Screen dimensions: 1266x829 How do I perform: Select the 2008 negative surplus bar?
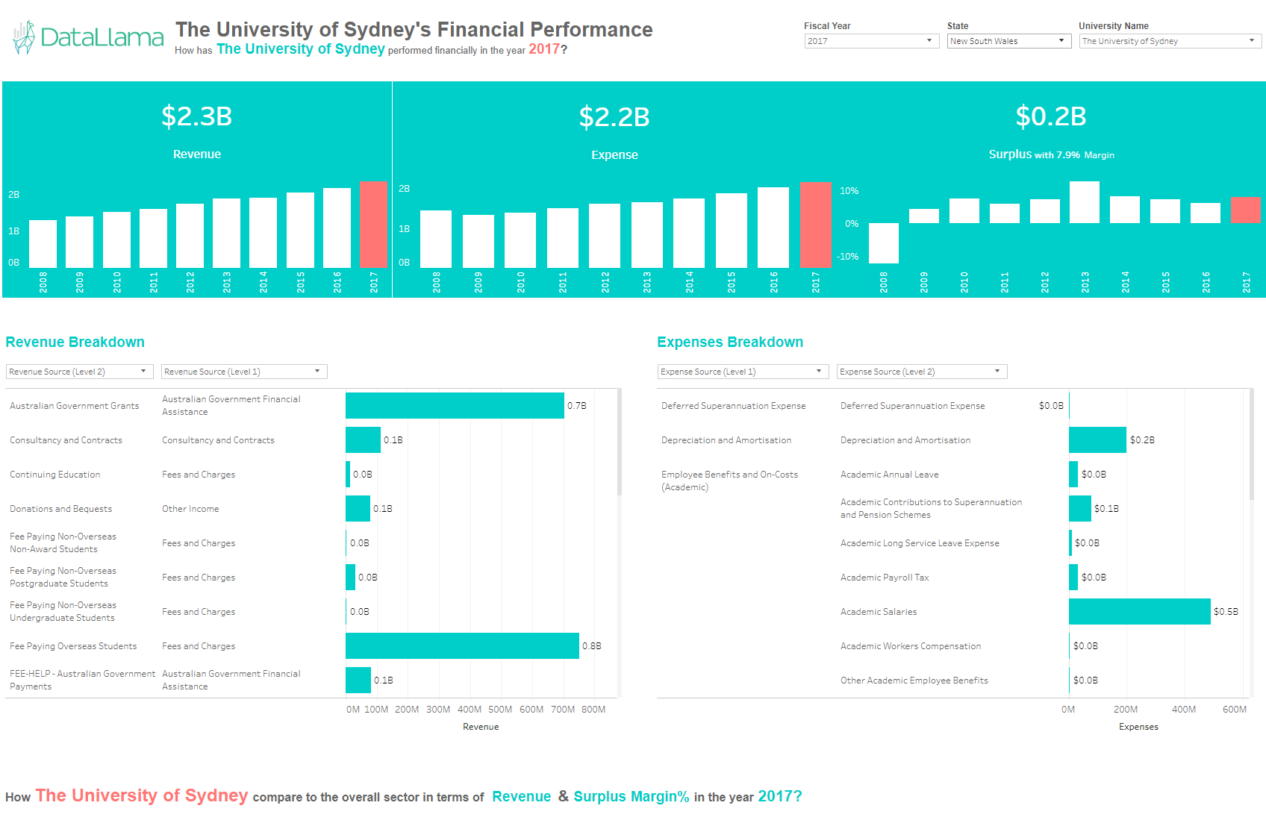pyautogui.click(x=884, y=243)
